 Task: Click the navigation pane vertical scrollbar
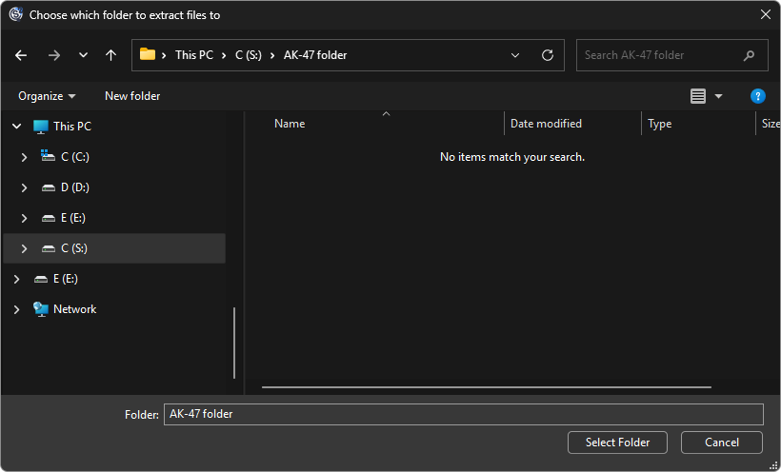[234, 343]
